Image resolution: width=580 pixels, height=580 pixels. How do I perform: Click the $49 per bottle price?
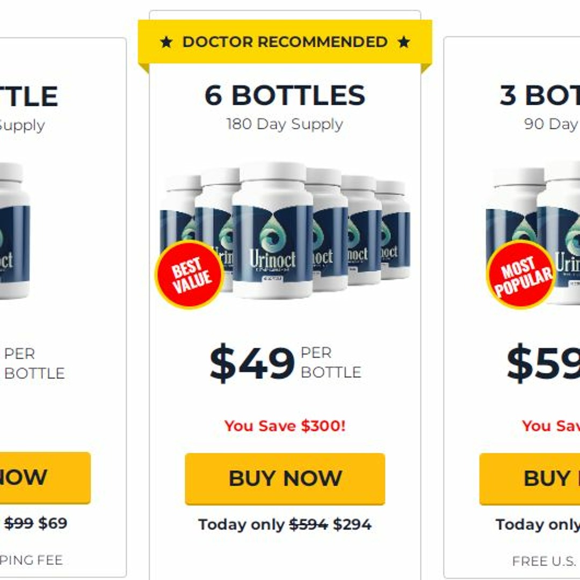(x=285, y=363)
